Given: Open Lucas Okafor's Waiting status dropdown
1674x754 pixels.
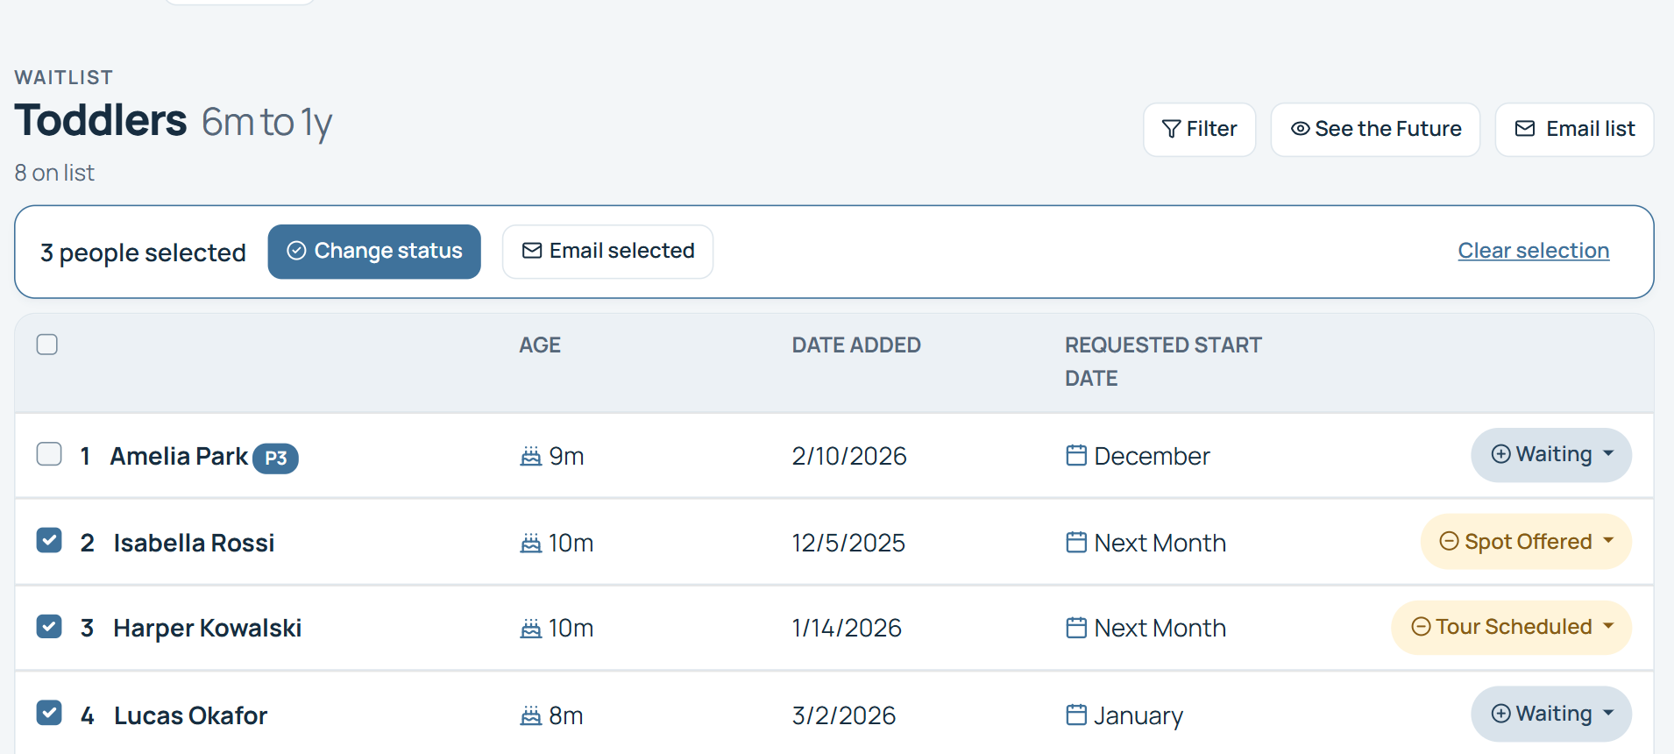Looking at the screenshot, I should click(x=1550, y=714).
